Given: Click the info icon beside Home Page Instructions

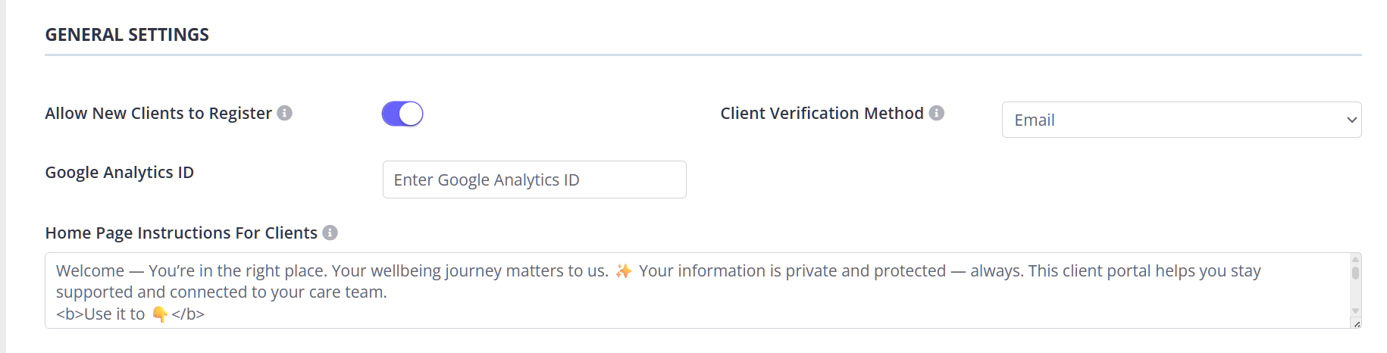Looking at the screenshot, I should point(330,233).
